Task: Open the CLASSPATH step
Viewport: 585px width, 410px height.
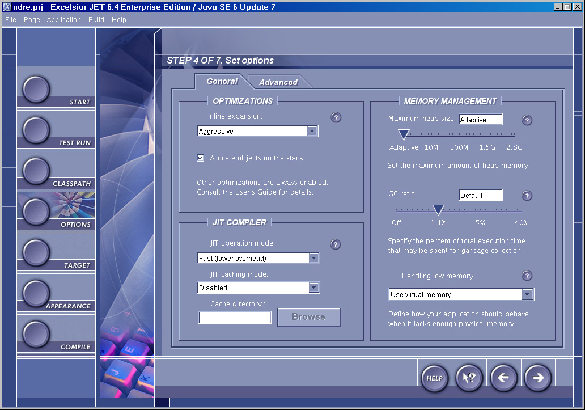Action: click(36, 171)
